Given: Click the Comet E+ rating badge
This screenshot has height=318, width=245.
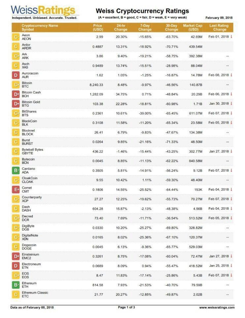Looking at the screenshot, I should 16,189.
